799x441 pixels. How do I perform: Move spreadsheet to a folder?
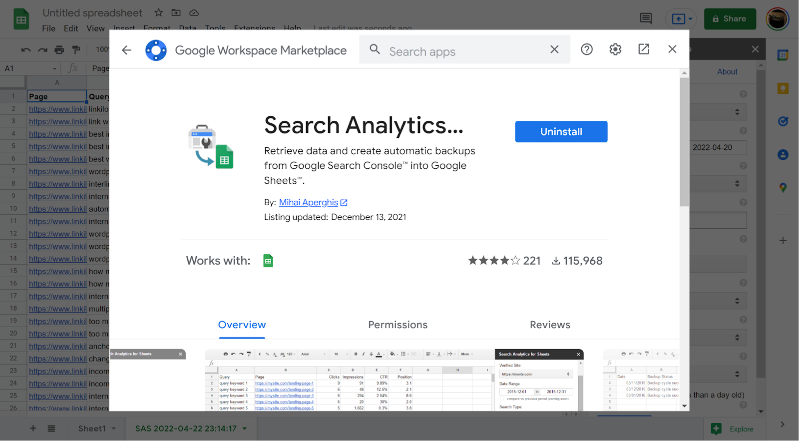point(176,12)
